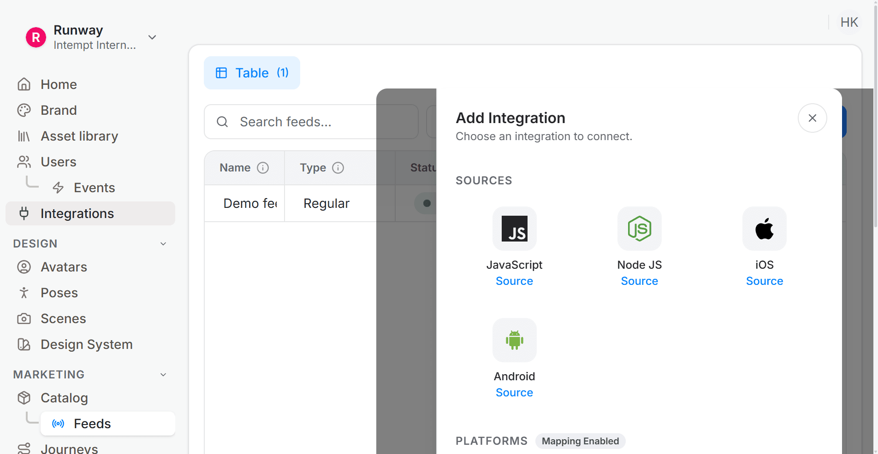Select the JavaScript source icon
Viewport: 878px width, 454px height.
point(514,229)
